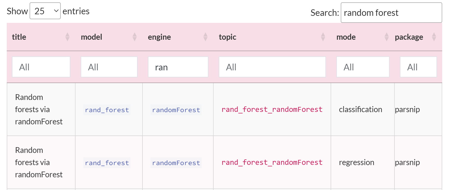Open the Show entries dropdown
Image resolution: width=450 pixels, height=190 pixels.
point(45,11)
